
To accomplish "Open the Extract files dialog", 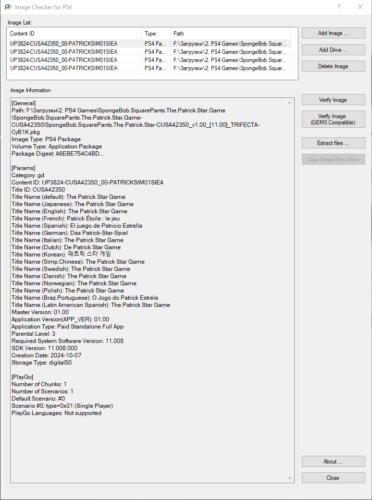I will 334,143.
